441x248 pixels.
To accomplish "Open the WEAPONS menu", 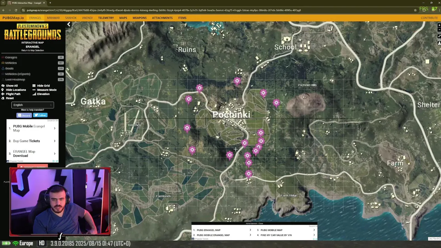I will [x=140, y=18].
